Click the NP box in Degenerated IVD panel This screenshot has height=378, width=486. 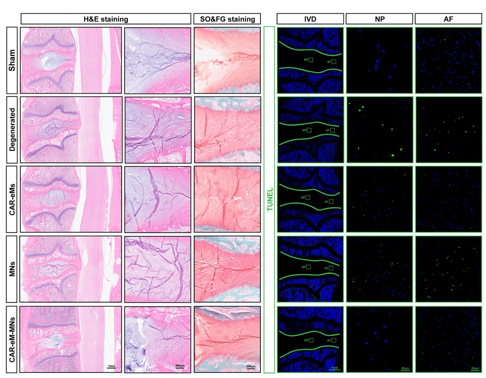(309, 130)
